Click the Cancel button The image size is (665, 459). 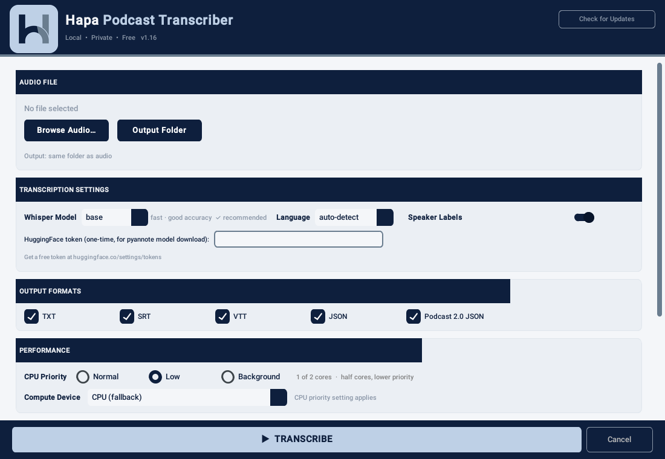[x=619, y=440]
